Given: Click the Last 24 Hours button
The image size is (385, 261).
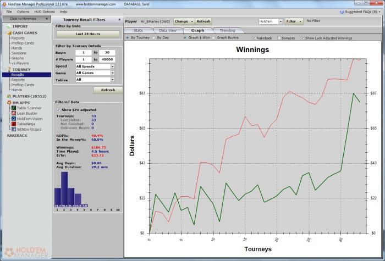Looking at the screenshot, I should [x=88, y=34].
